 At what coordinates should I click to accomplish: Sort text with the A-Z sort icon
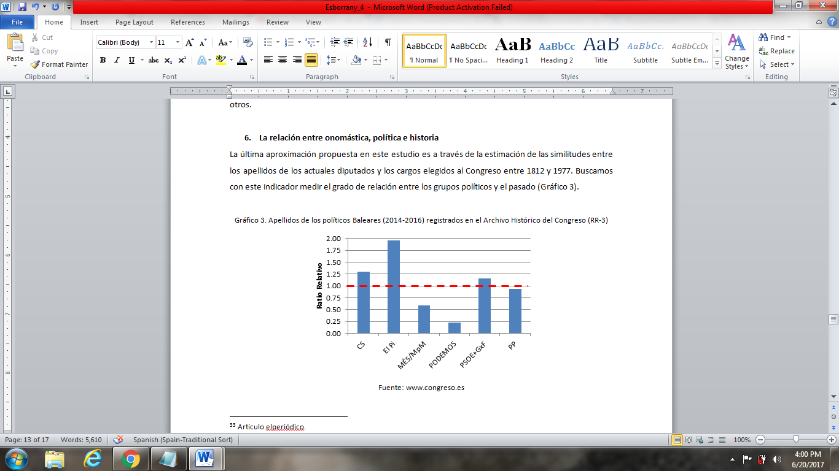367,42
